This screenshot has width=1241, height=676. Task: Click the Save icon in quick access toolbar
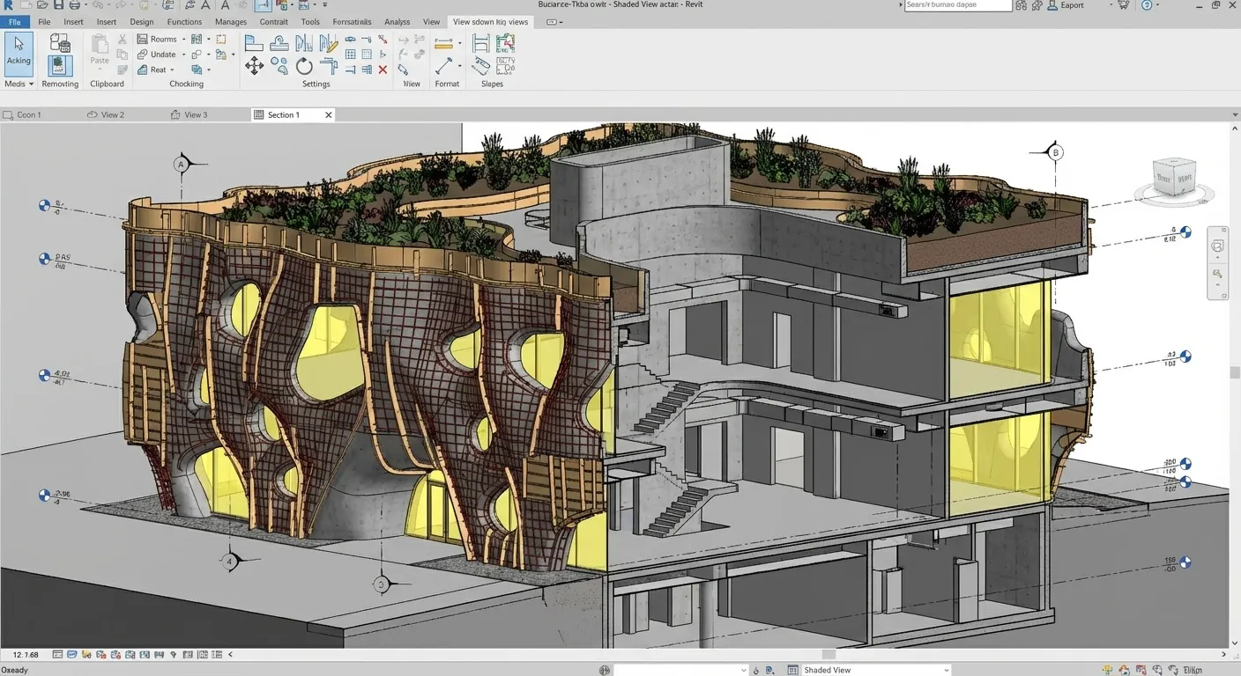[59, 5]
